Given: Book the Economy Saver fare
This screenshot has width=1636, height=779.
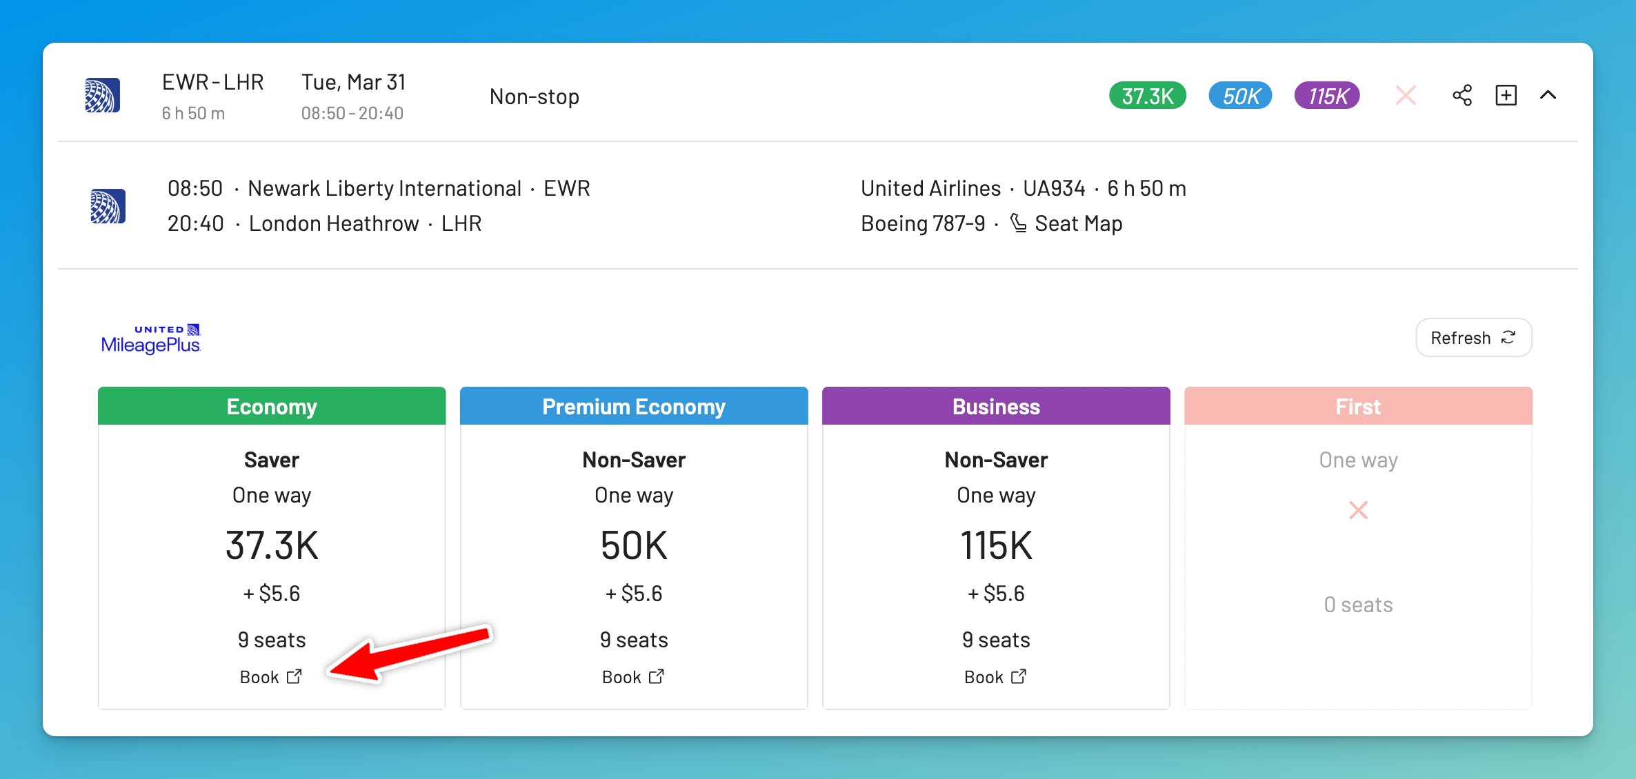Looking at the screenshot, I should (261, 676).
